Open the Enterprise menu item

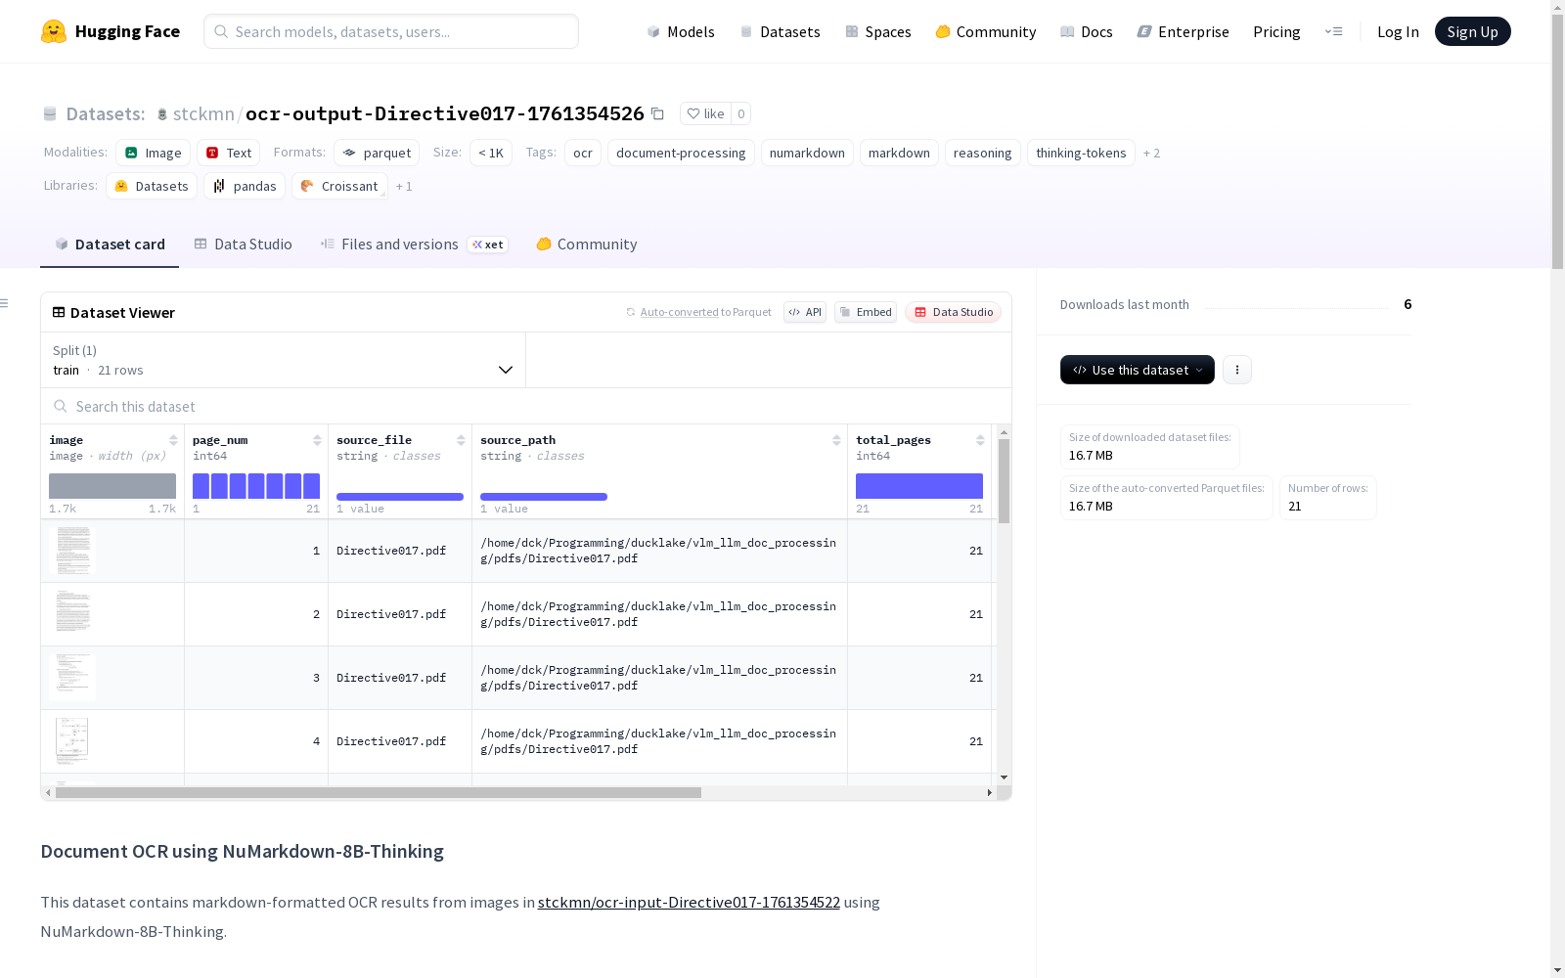(1184, 31)
